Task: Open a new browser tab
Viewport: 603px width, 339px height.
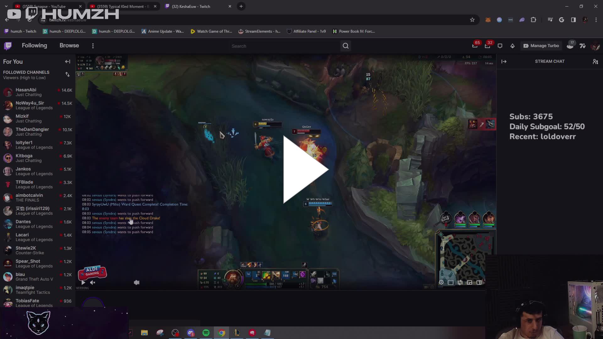Action: point(241,6)
